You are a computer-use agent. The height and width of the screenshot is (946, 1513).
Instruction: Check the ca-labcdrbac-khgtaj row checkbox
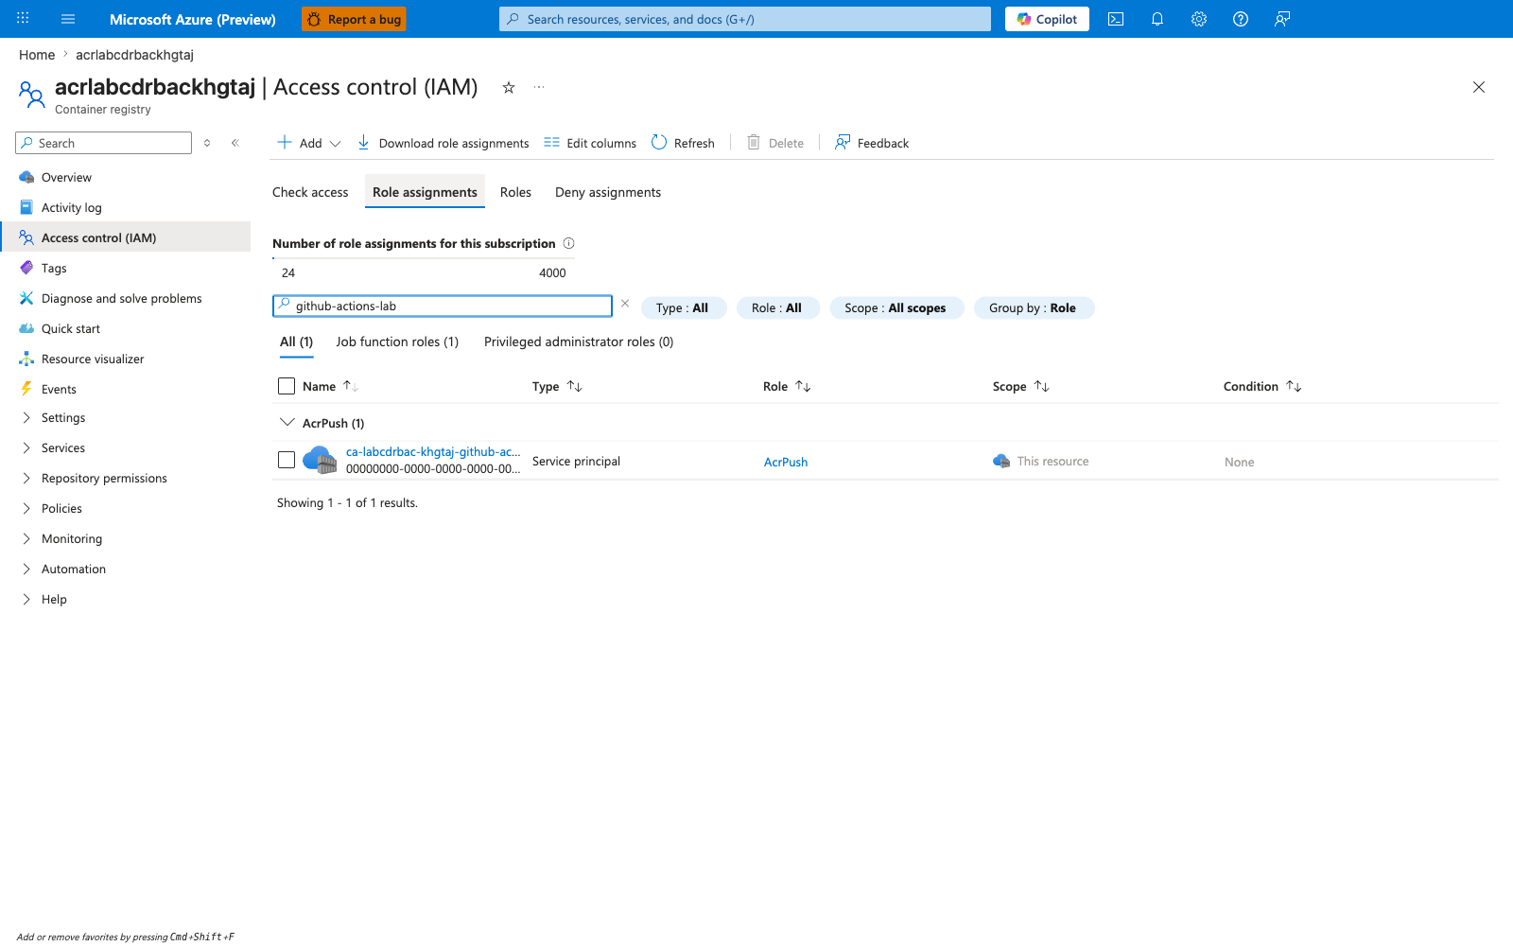(287, 460)
